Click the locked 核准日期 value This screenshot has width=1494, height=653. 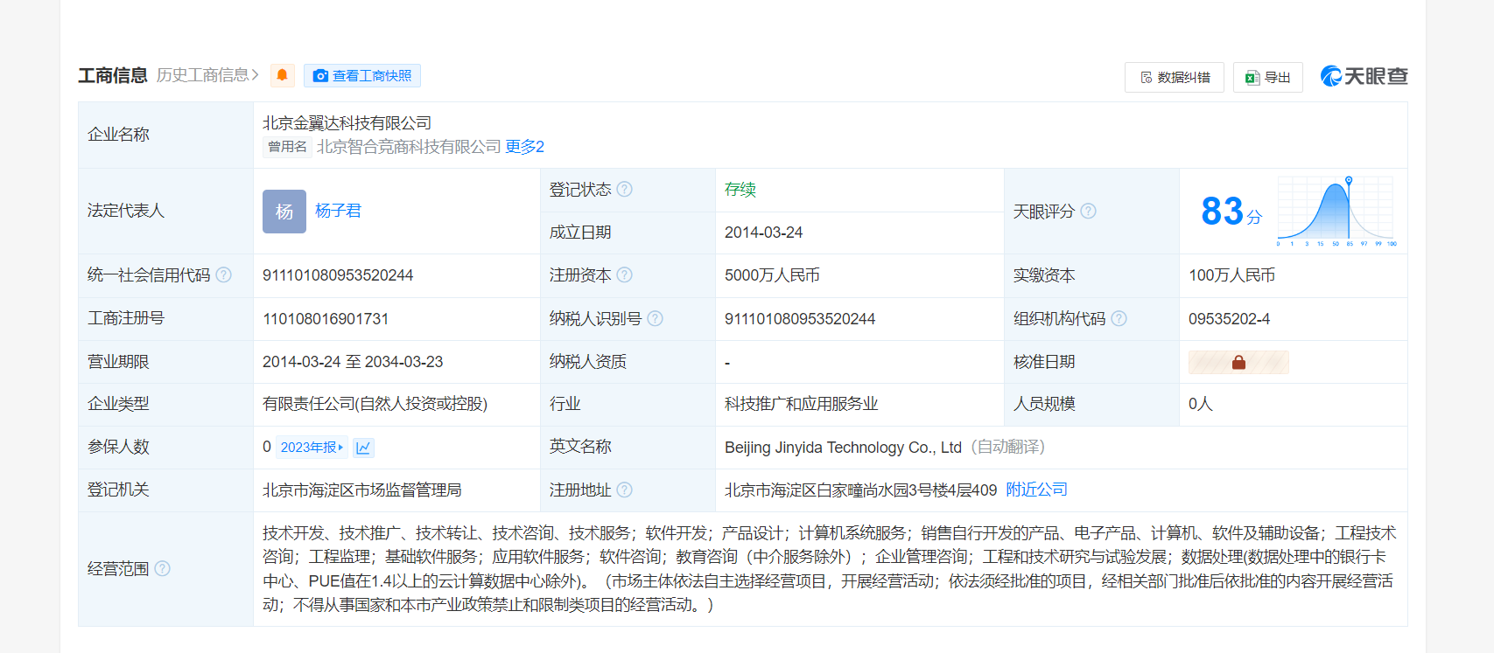tap(1238, 362)
